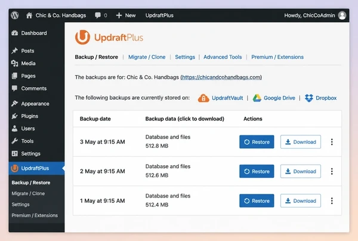Click Howdy, ChicCoAdmin account text
This screenshot has width=358, height=241.
[x=309, y=16]
